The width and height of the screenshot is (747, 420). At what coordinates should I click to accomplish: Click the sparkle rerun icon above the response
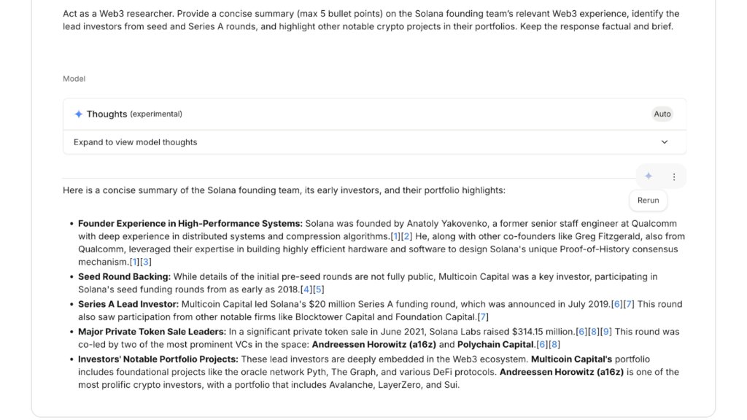649,176
